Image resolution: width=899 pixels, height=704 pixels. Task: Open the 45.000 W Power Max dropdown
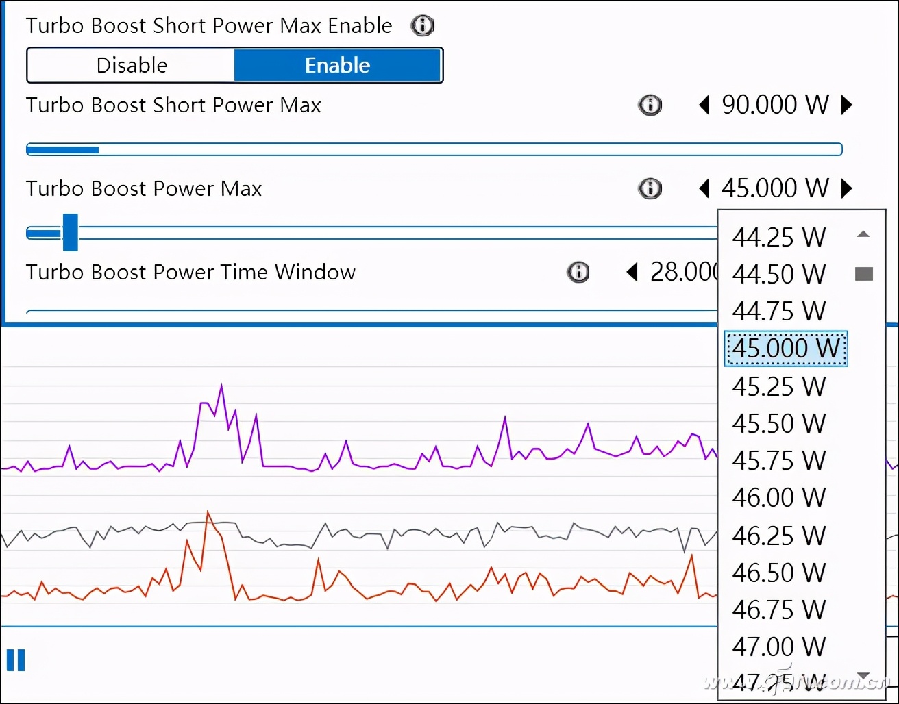tap(775, 188)
